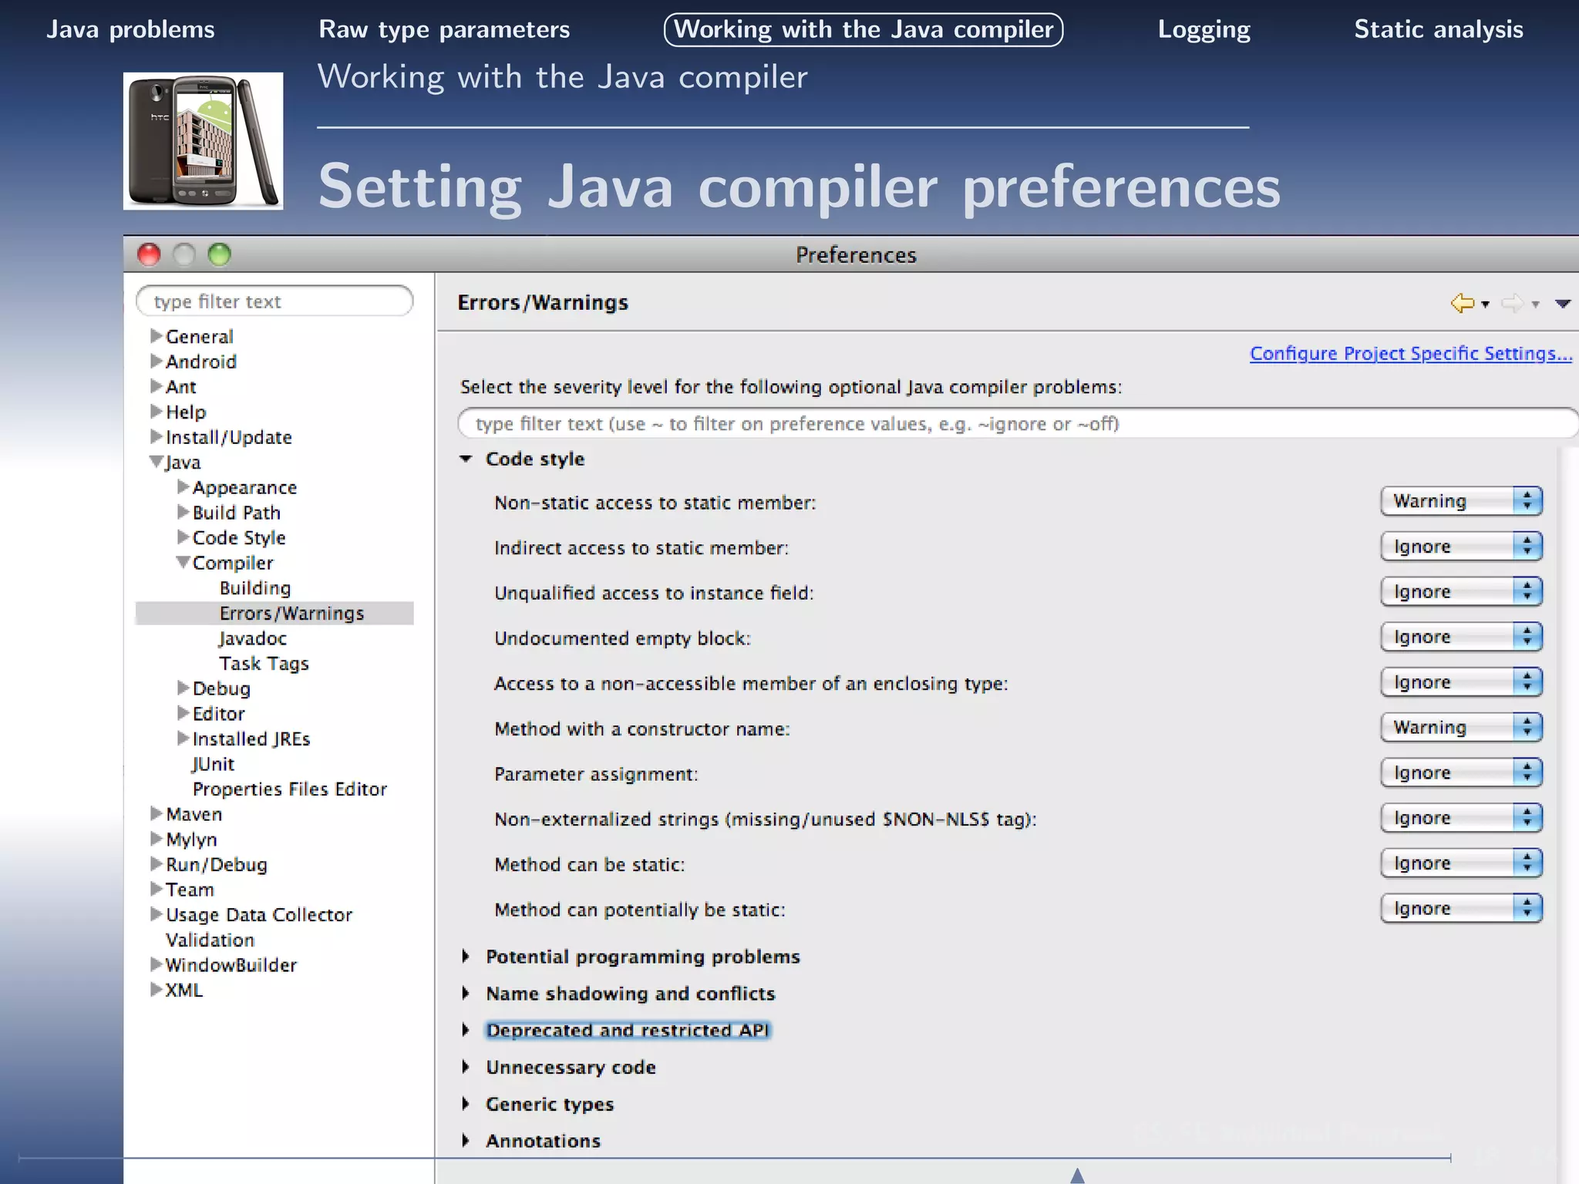Open Non-static access to static member dropdown
The width and height of the screenshot is (1579, 1184).
click(x=1461, y=501)
